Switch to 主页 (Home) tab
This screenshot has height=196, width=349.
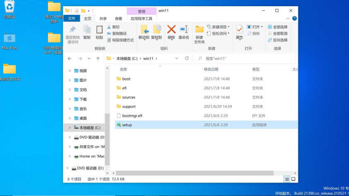pyautogui.click(x=87, y=19)
